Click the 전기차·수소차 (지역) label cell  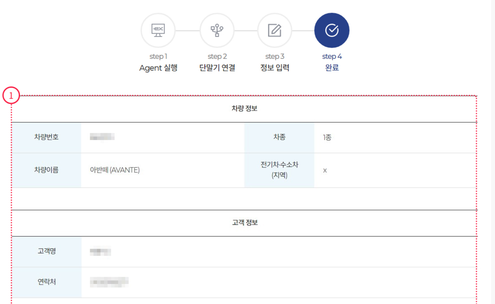(279, 170)
